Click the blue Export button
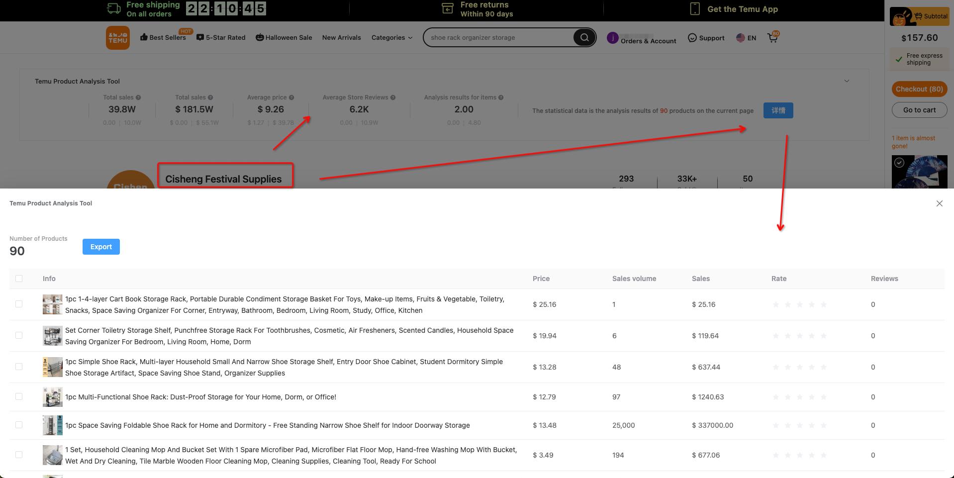 point(101,247)
